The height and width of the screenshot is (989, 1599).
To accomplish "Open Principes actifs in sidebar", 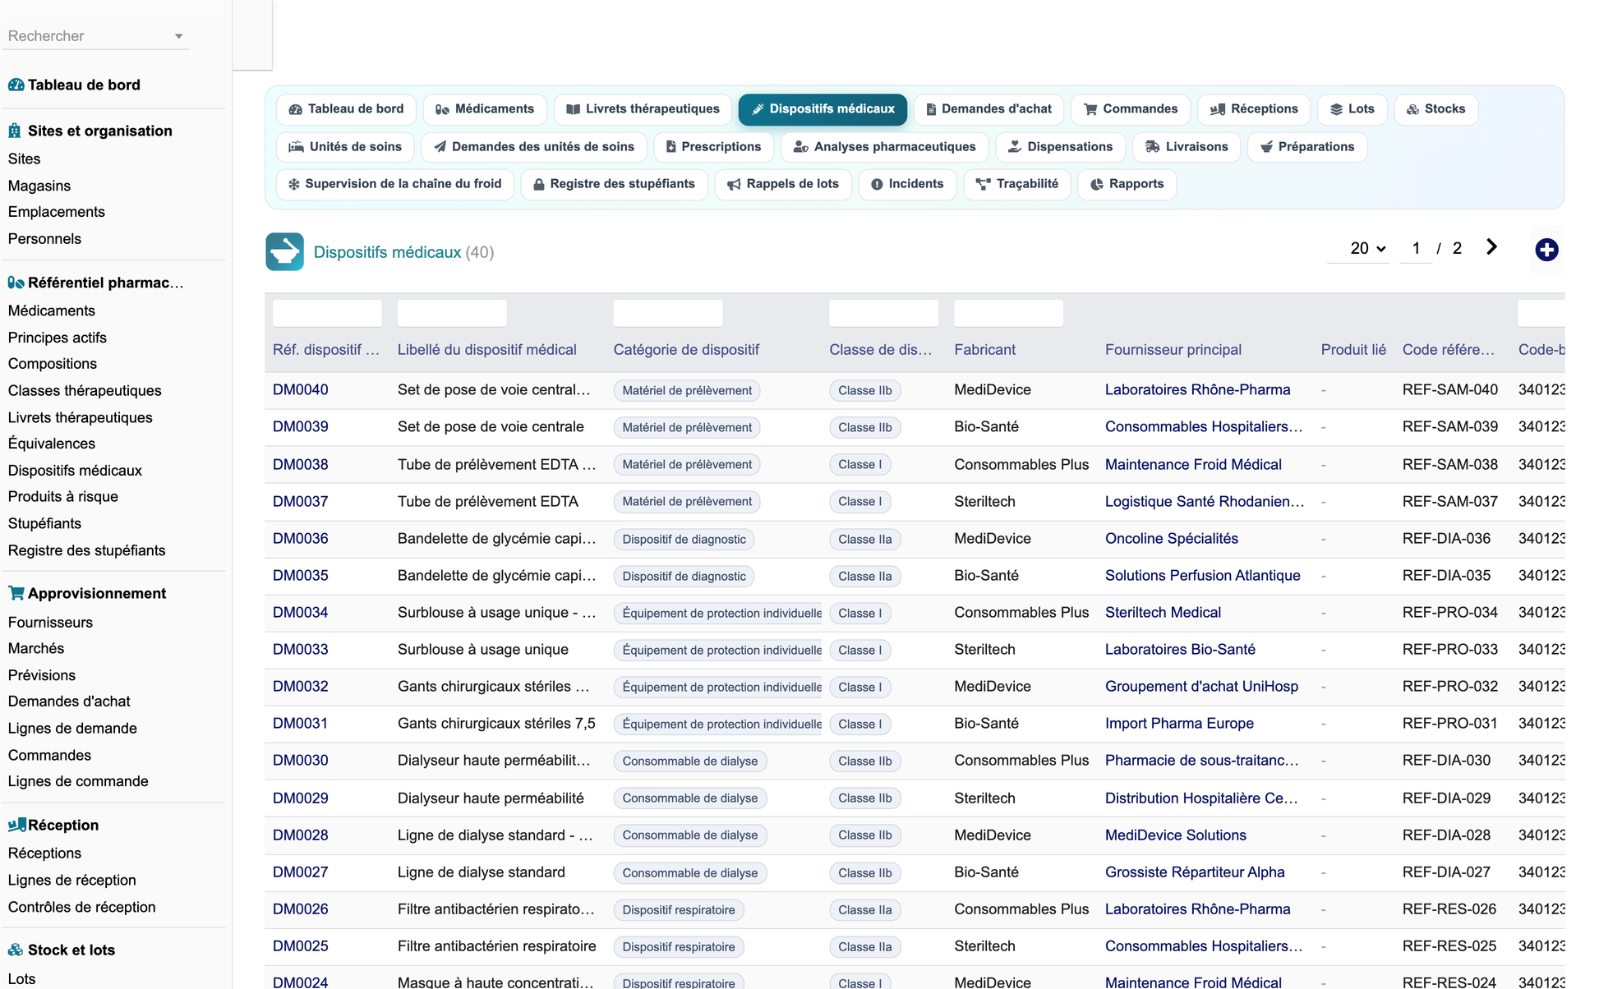I will (58, 338).
